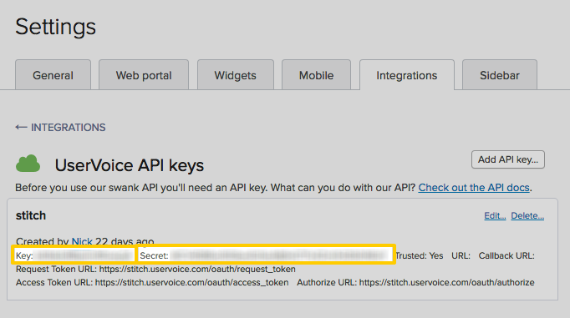This screenshot has height=318, width=570.
Task: Click the stitch key name heading
Action: tap(31, 215)
